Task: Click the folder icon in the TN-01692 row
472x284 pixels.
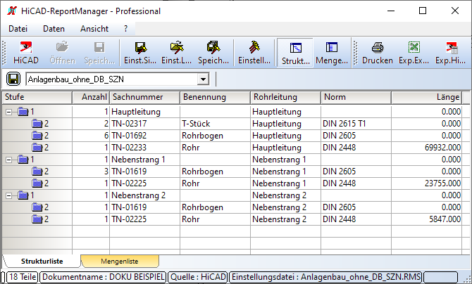Action: pos(37,136)
